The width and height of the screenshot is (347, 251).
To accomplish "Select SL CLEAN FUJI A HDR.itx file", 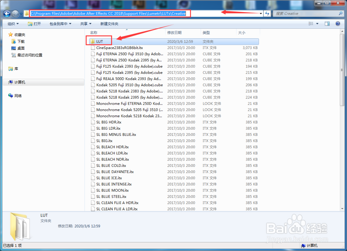I will [x=174, y=203].
